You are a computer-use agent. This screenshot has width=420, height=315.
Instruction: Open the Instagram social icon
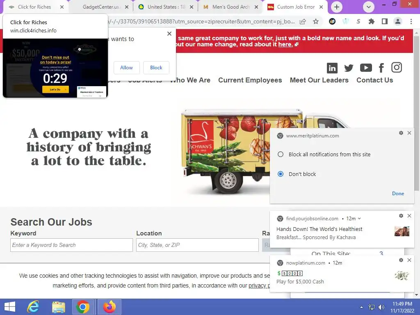pyautogui.click(x=397, y=68)
